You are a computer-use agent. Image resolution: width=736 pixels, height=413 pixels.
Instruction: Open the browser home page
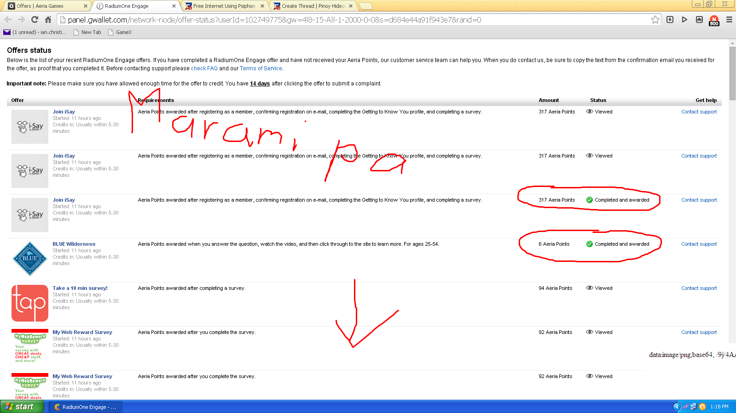48,20
